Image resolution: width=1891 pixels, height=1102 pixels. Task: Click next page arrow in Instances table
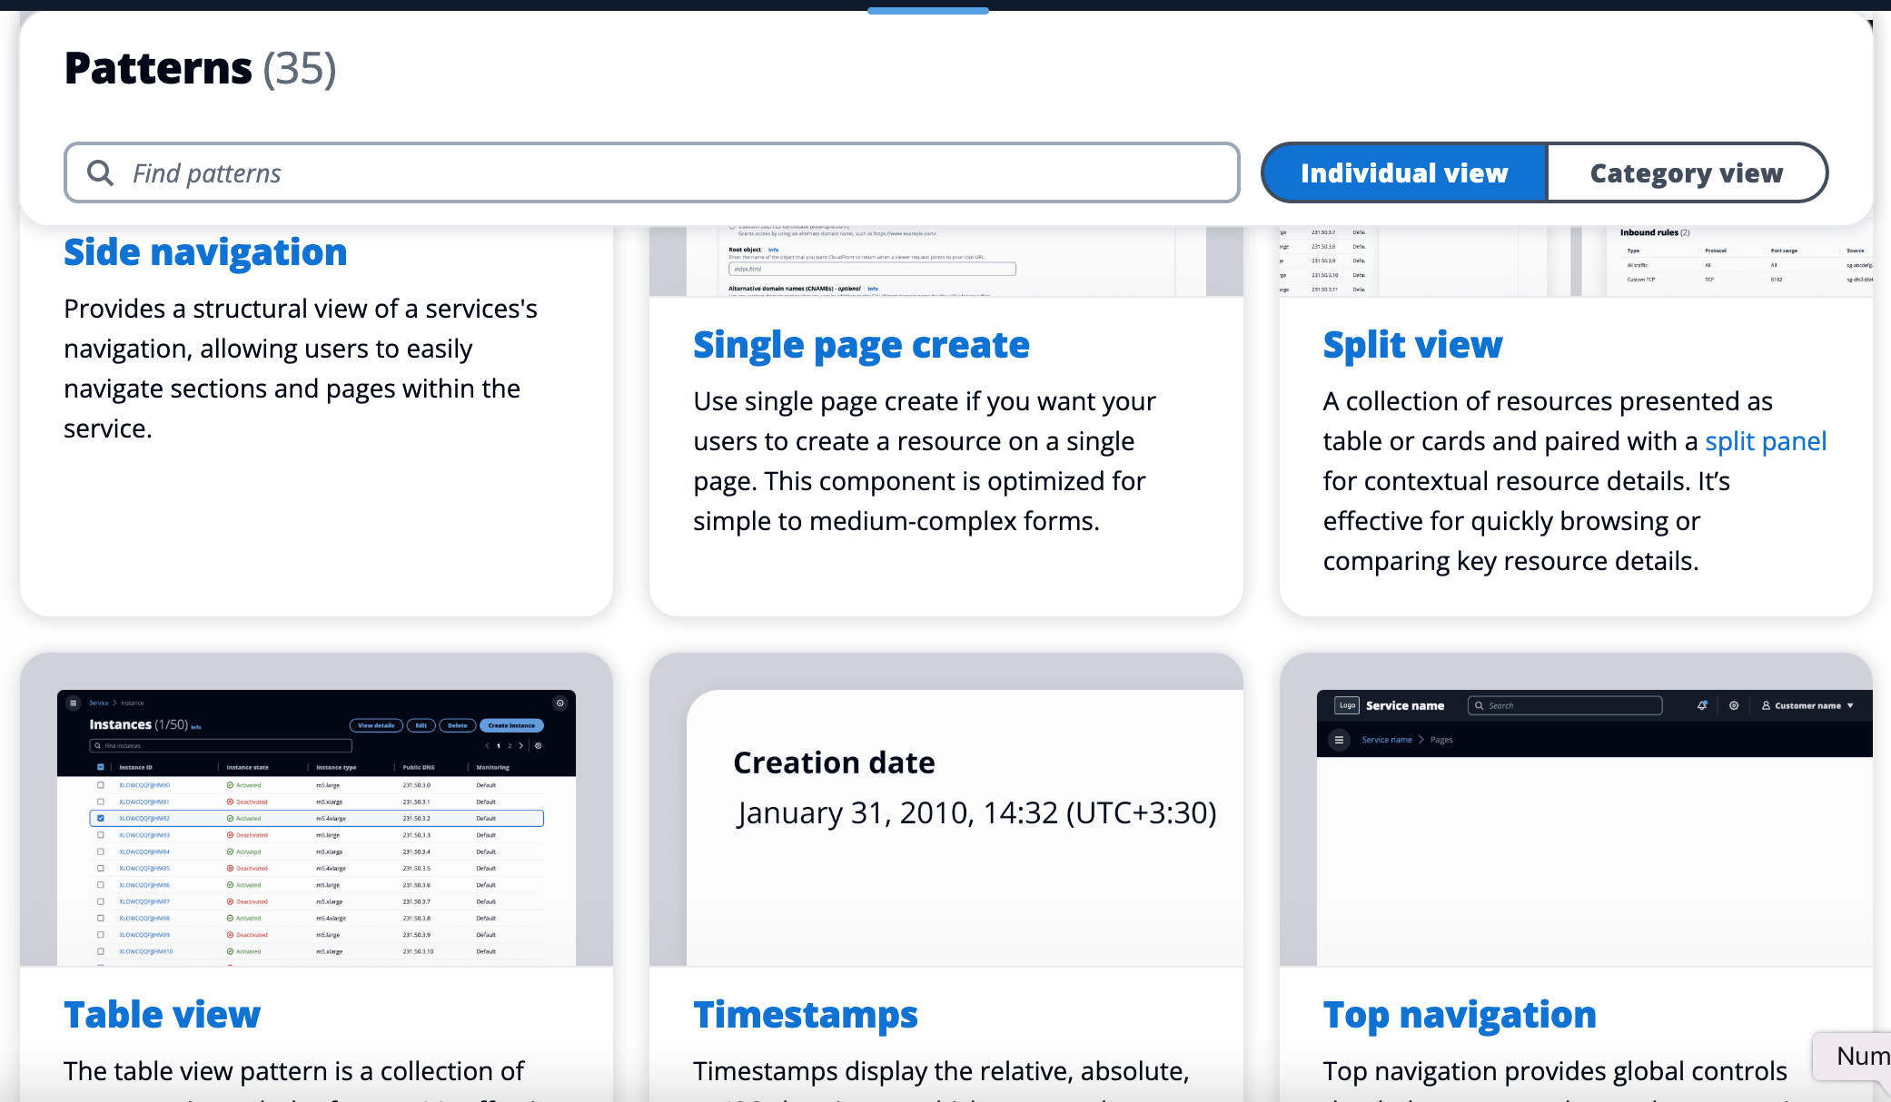click(x=521, y=745)
